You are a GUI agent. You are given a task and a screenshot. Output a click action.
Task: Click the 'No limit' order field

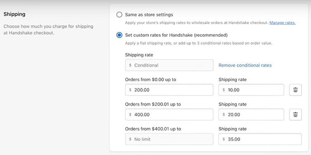click(x=169, y=139)
